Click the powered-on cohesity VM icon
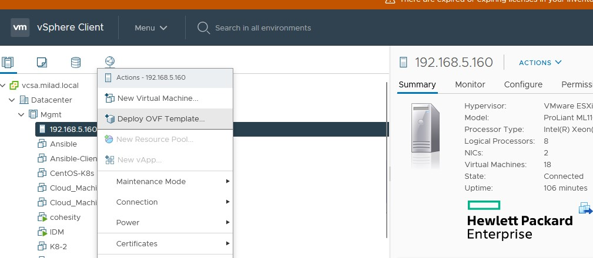This screenshot has width=593, height=258. coord(42,218)
